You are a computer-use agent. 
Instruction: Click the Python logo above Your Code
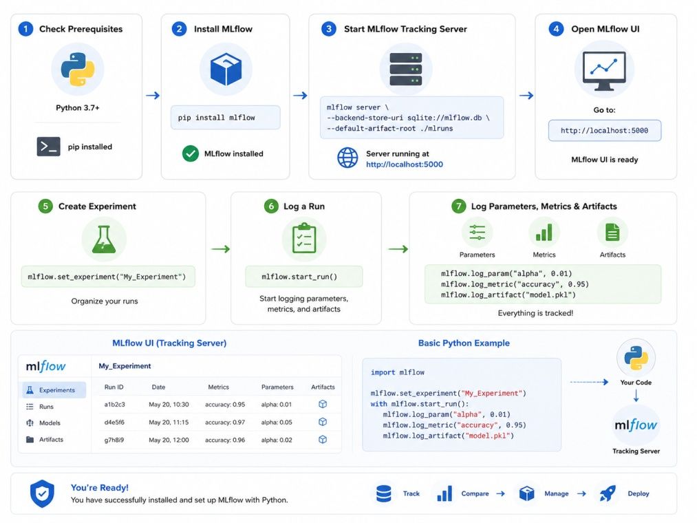pos(636,358)
